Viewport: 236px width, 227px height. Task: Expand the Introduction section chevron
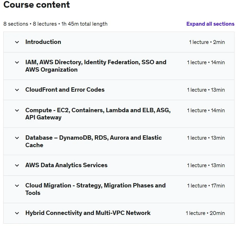point(17,42)
